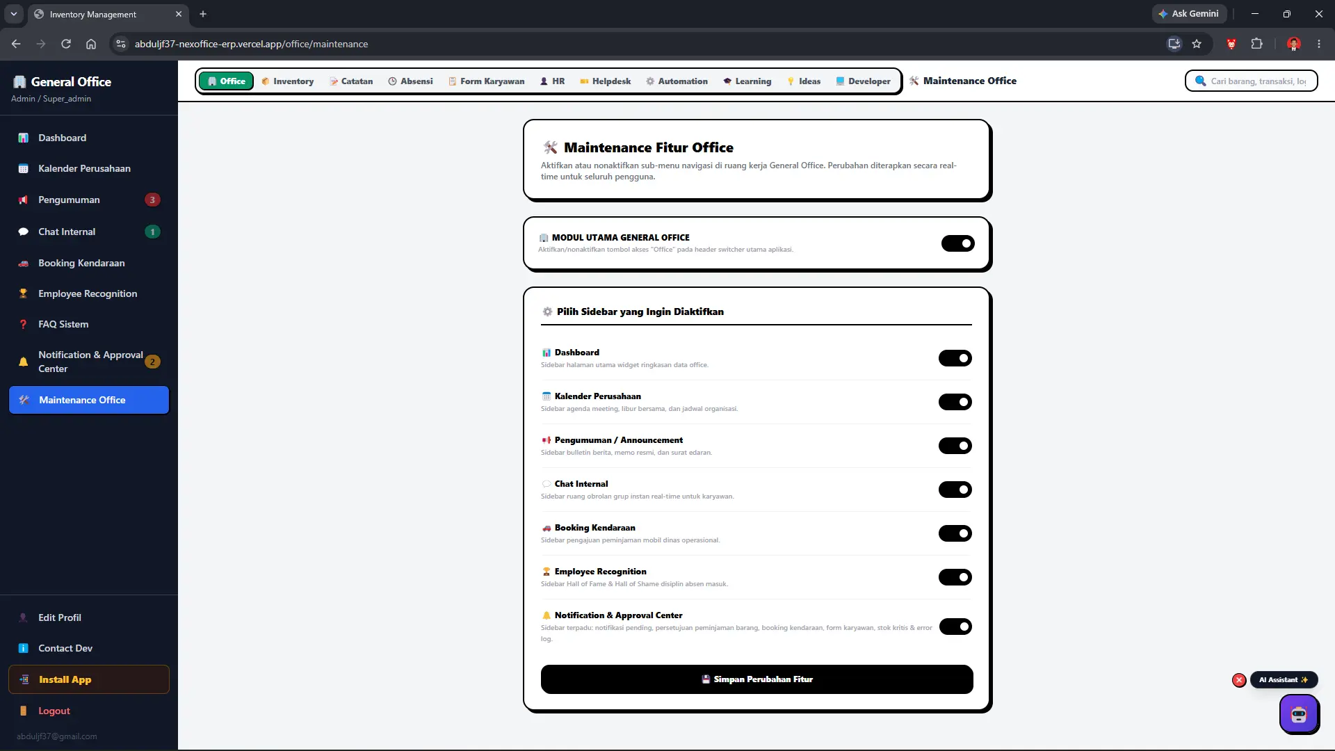
Task: Open the Absensi tab
Action: pos(410,81)
